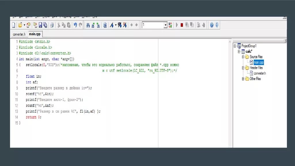Select the Source Files folder label
The height and width of the screenshot is (166, 295).
(256, 57)
